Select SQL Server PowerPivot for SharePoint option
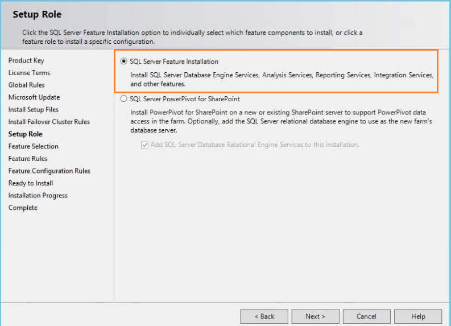451x326 pixels. (x=124, y=98)
